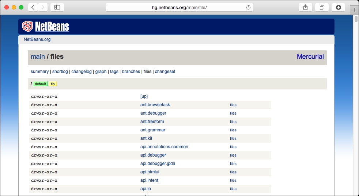Open the Mercurial link
Screen dimensions: 359x196
(x=310, y=57)
